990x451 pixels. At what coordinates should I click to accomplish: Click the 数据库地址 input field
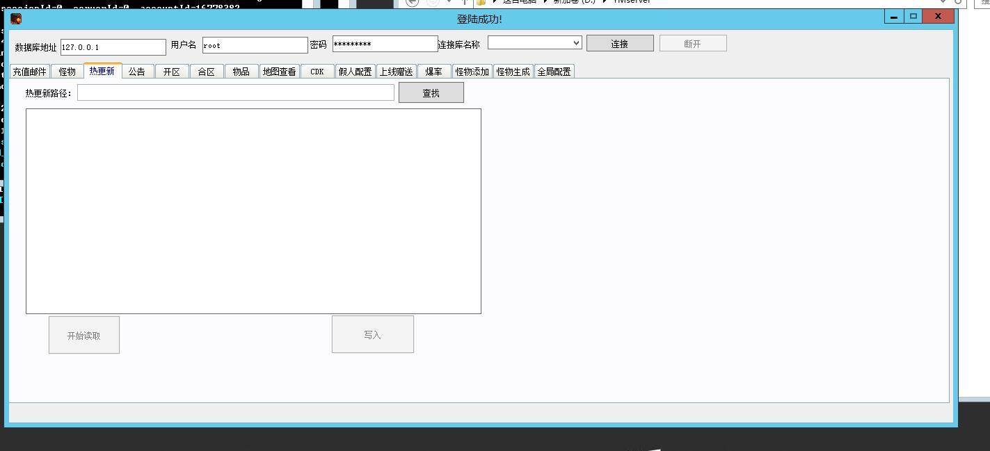[x=113, y=47]
